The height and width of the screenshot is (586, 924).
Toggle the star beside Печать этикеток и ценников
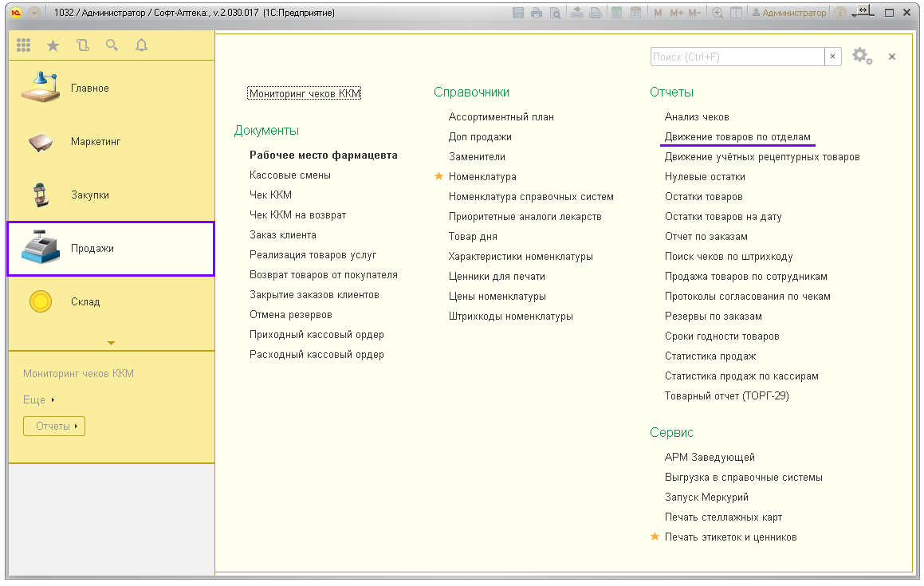pyautogui.click(x=655, y=537)
